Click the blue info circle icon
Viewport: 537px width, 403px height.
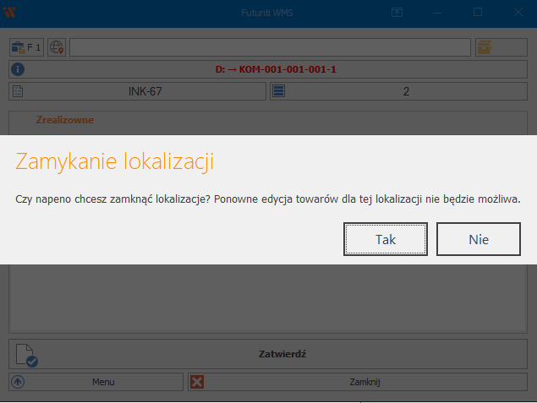pos(17,69)
